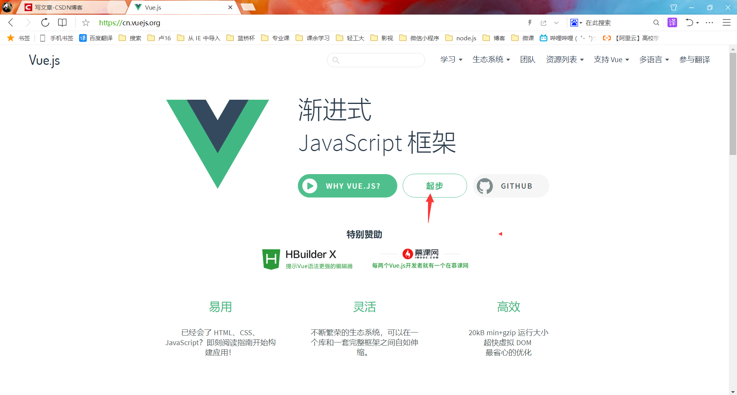737x395 pixels.
Task: Open the 影视 bookmark folder
Action: coord(382,38)
